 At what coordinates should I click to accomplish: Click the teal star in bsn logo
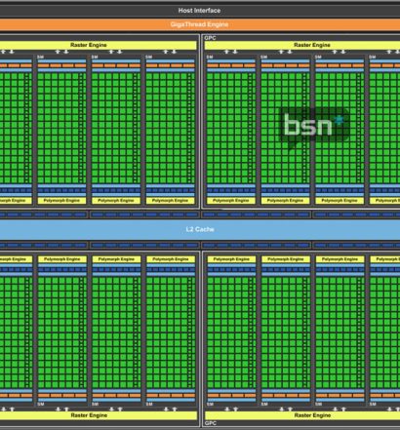[x=340, y=120]
